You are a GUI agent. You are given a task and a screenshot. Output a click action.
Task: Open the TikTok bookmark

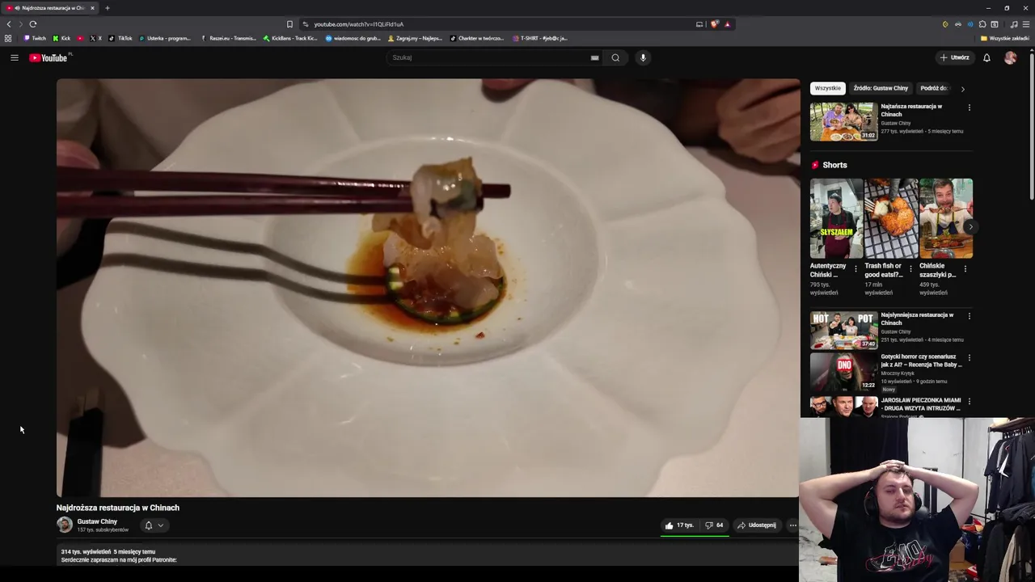click(x=120, y=38)
